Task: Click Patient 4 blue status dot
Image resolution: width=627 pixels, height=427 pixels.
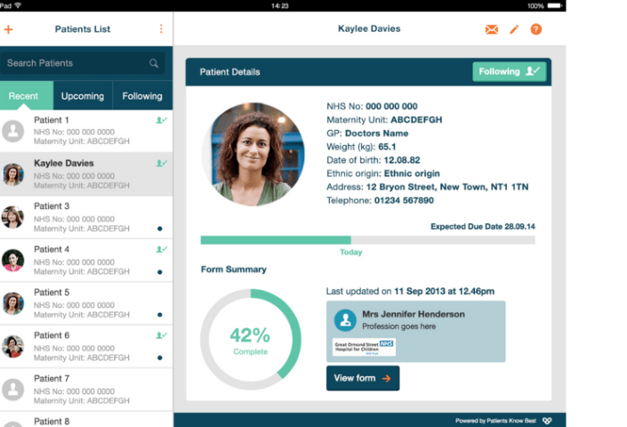Action: click(160, 272)
